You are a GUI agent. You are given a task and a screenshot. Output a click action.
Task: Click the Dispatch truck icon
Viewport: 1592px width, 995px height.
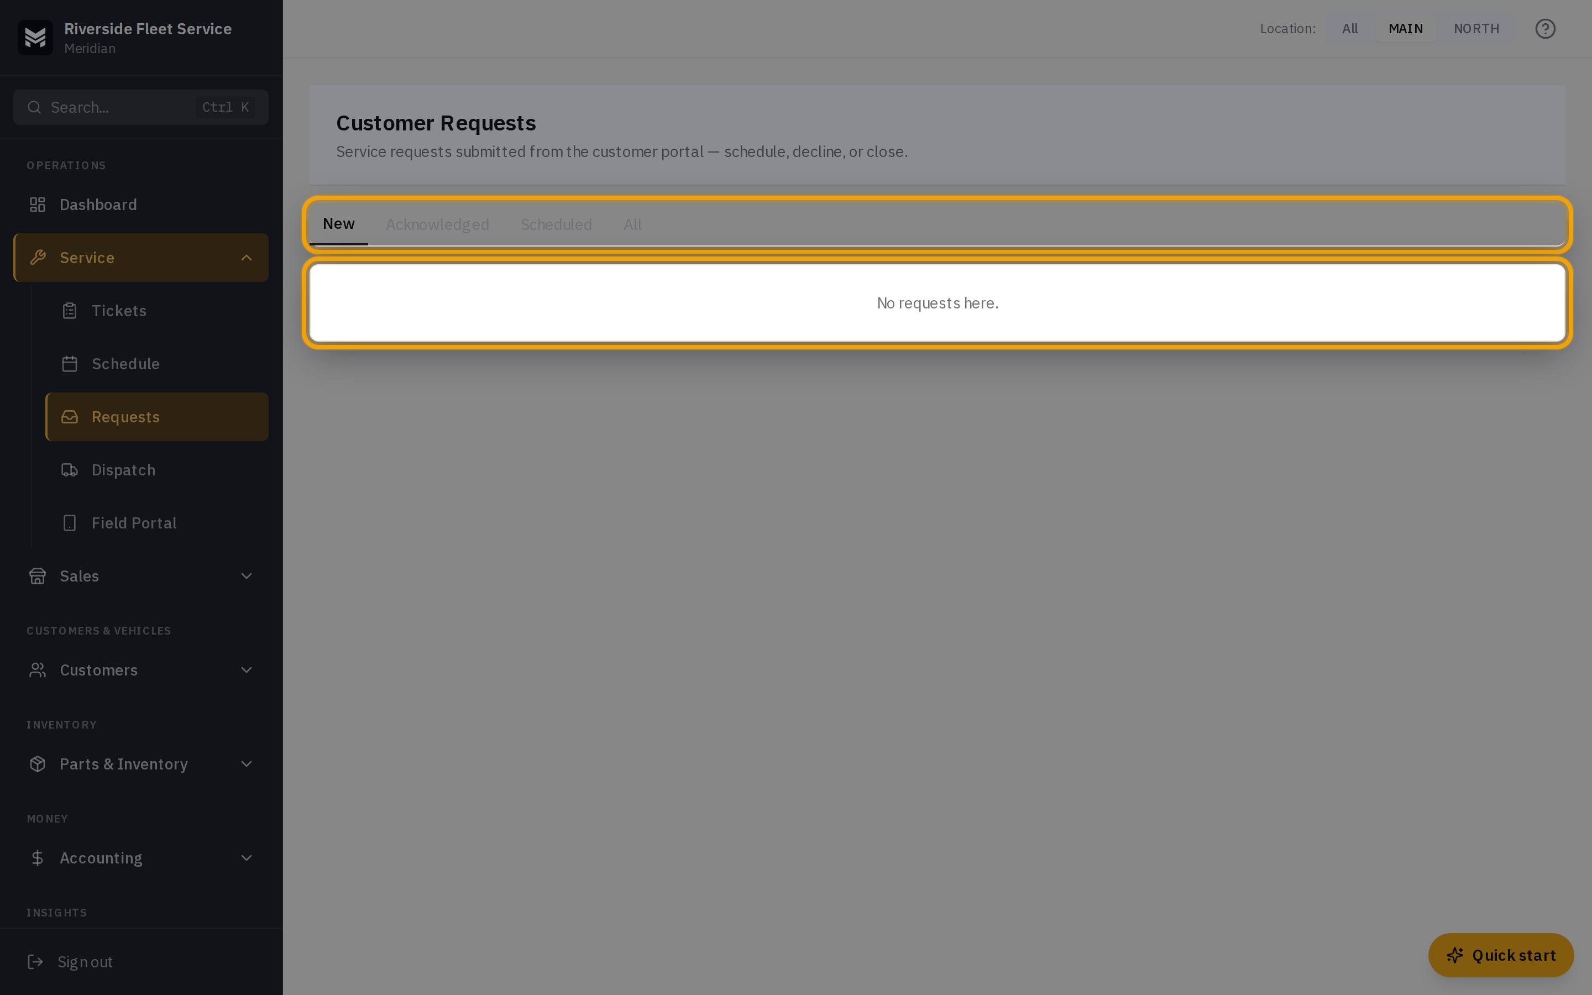pyautogui.click(x=70, y=470)
